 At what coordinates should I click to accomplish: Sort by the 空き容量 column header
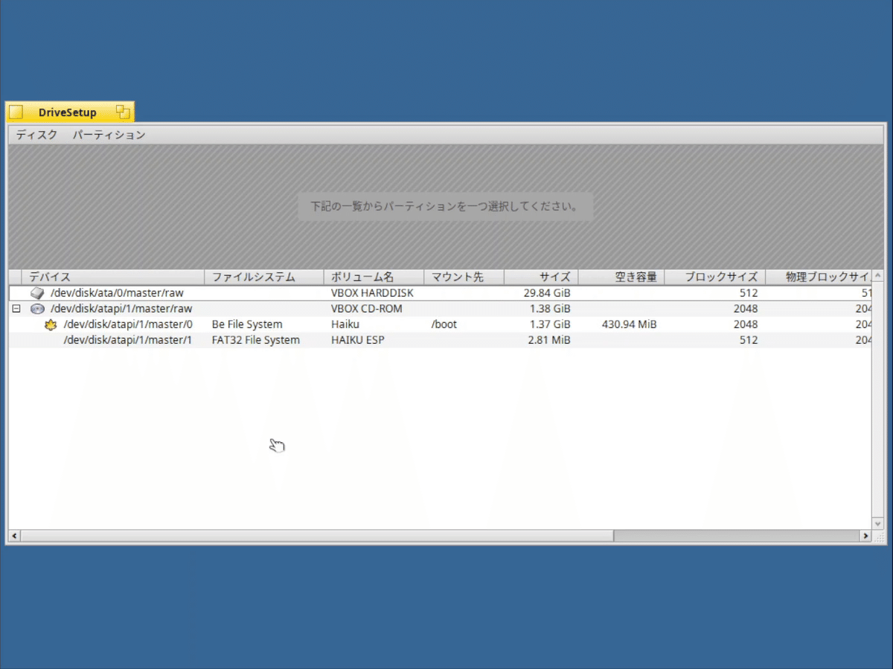[621, 277]
